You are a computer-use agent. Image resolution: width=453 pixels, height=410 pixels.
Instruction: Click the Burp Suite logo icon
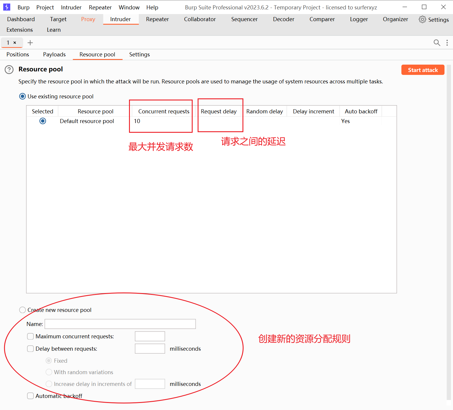coord(7,7)
